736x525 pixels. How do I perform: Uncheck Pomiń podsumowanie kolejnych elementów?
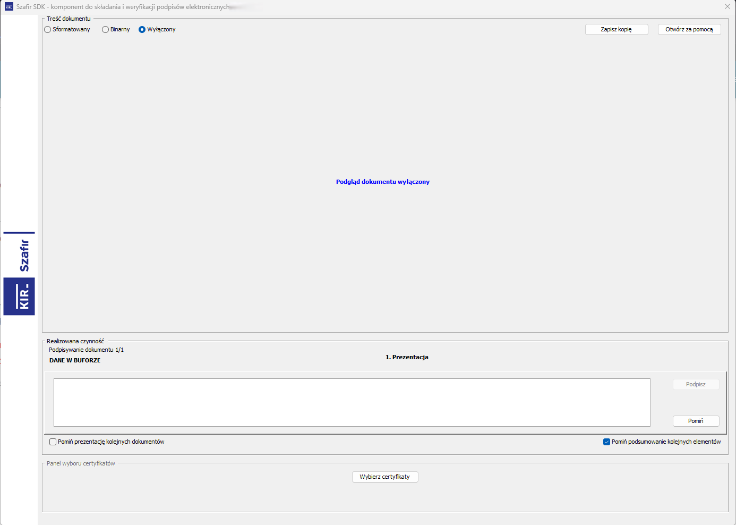606,442
